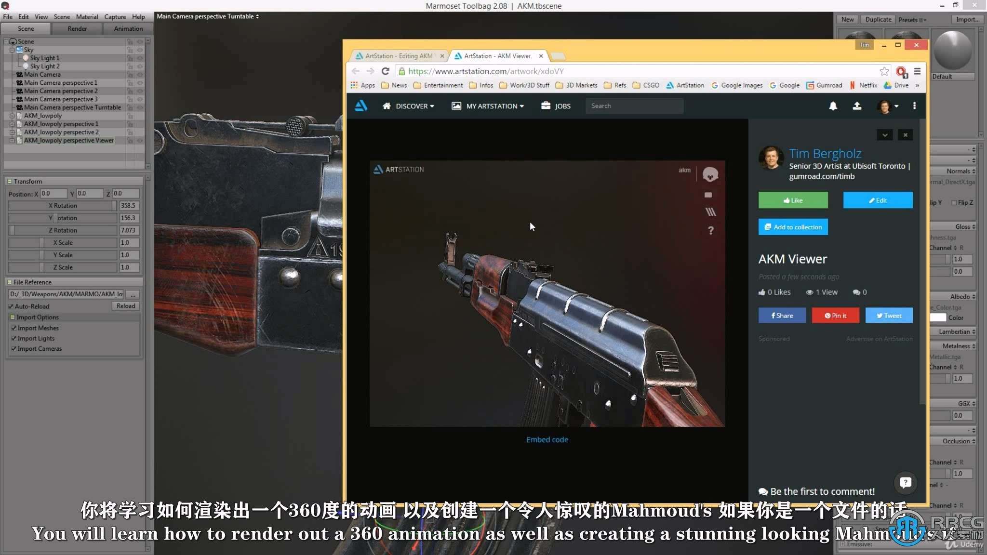
Task: Open the 0 comments bubble icon count
Action: tap(859, 292)
